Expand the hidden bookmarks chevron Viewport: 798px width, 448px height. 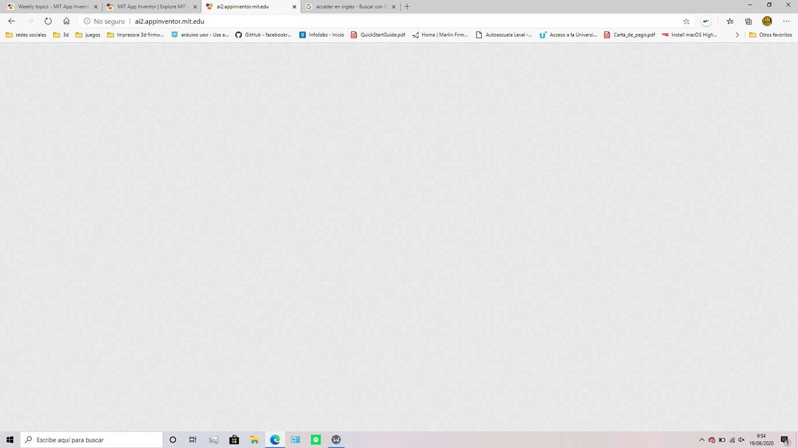pyautogui.click(x=737, y=35)
